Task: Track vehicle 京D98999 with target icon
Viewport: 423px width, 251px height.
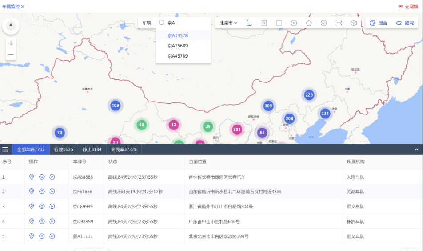Action: click(42, 221)
